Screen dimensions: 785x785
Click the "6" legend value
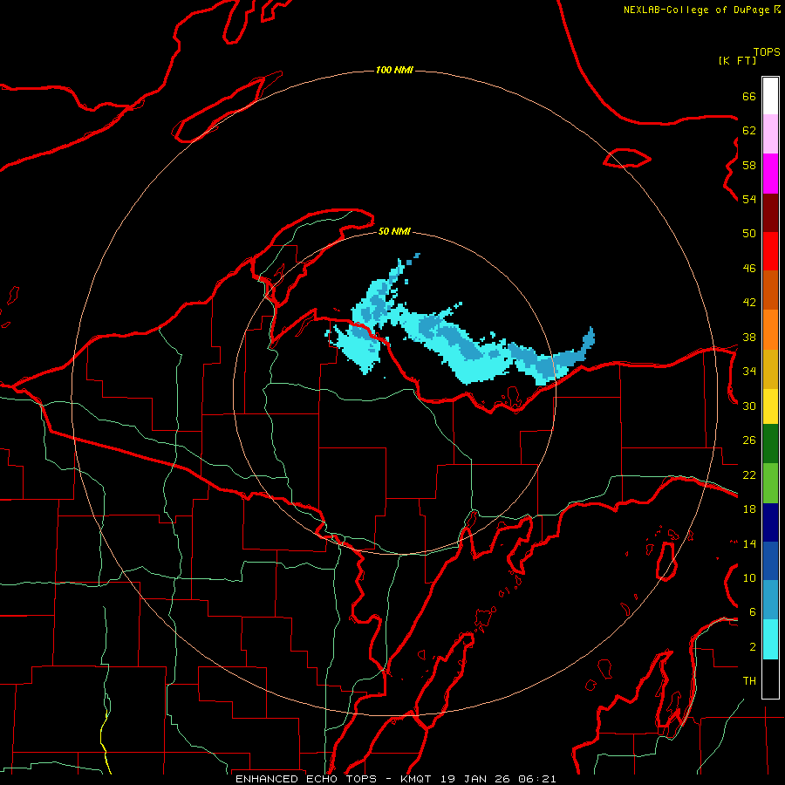pyautogui.click(x=753, y=612)
